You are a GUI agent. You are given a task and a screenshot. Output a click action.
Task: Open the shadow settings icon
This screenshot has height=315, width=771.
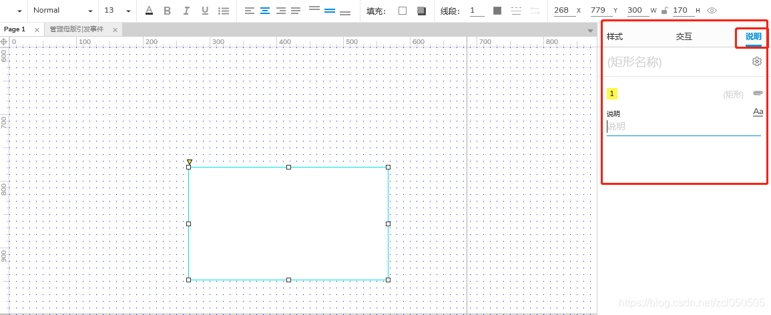coord(421,10)
